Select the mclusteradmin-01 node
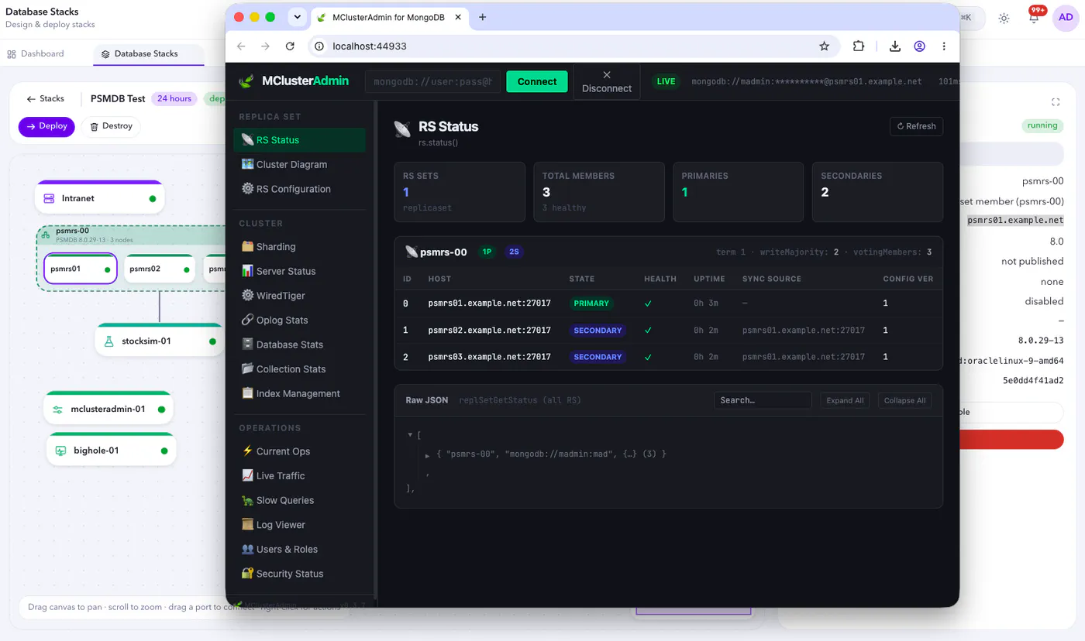1085x641 pixels. [108, 409]
